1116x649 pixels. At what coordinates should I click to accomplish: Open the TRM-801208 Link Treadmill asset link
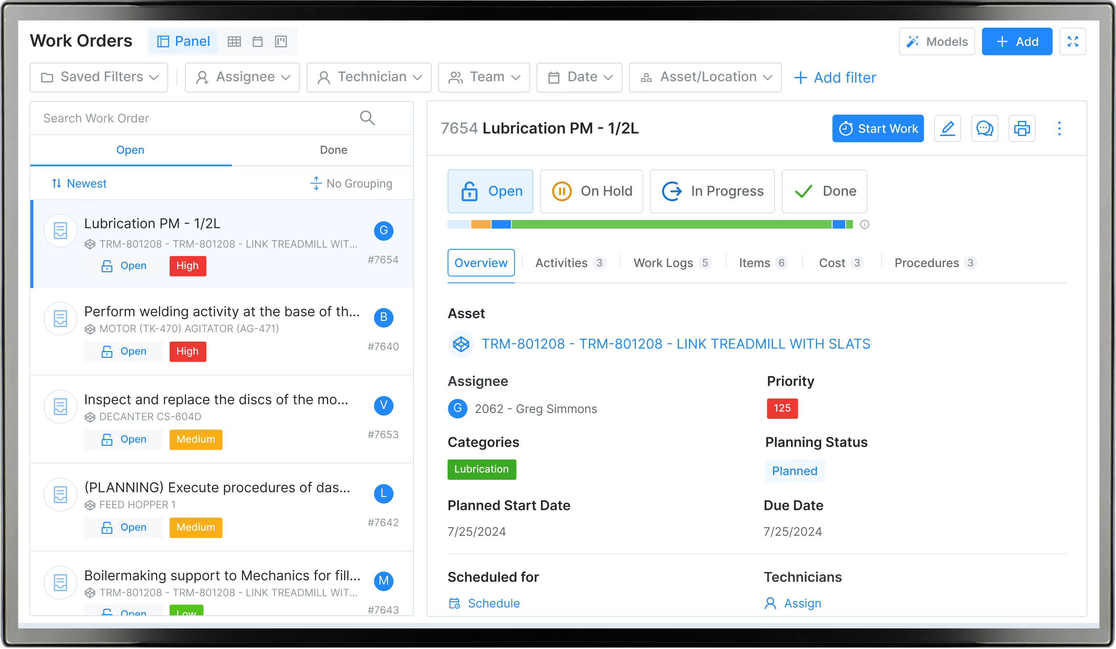[675, 344]
